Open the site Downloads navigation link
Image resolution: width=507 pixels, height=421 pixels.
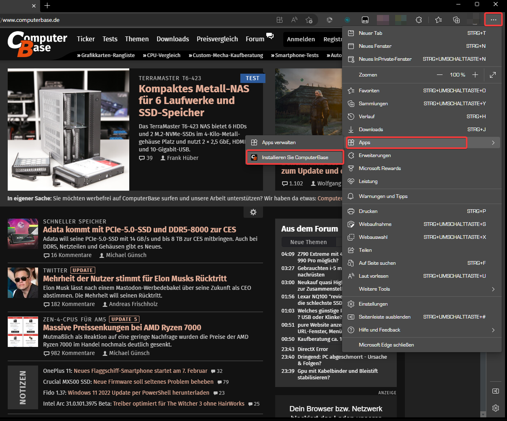[x=173, y=39]
